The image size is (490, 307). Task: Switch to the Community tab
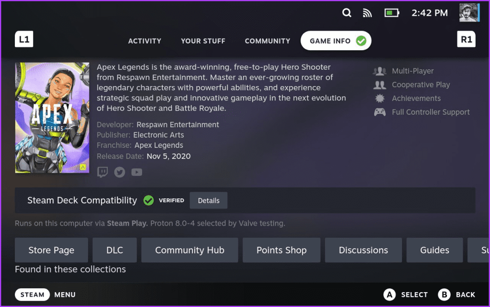pyautogui.click(x=267, y=41)
